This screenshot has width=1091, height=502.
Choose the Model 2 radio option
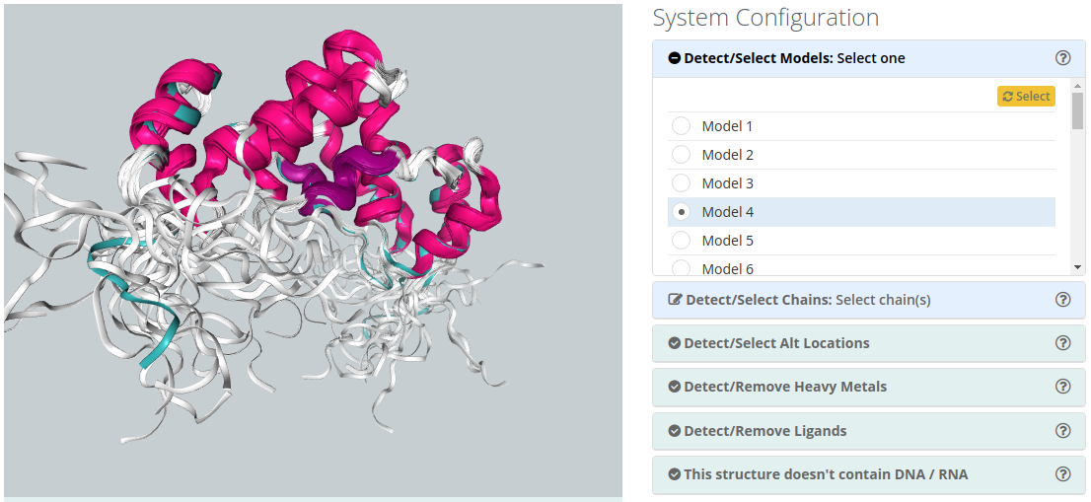(681, 155)
